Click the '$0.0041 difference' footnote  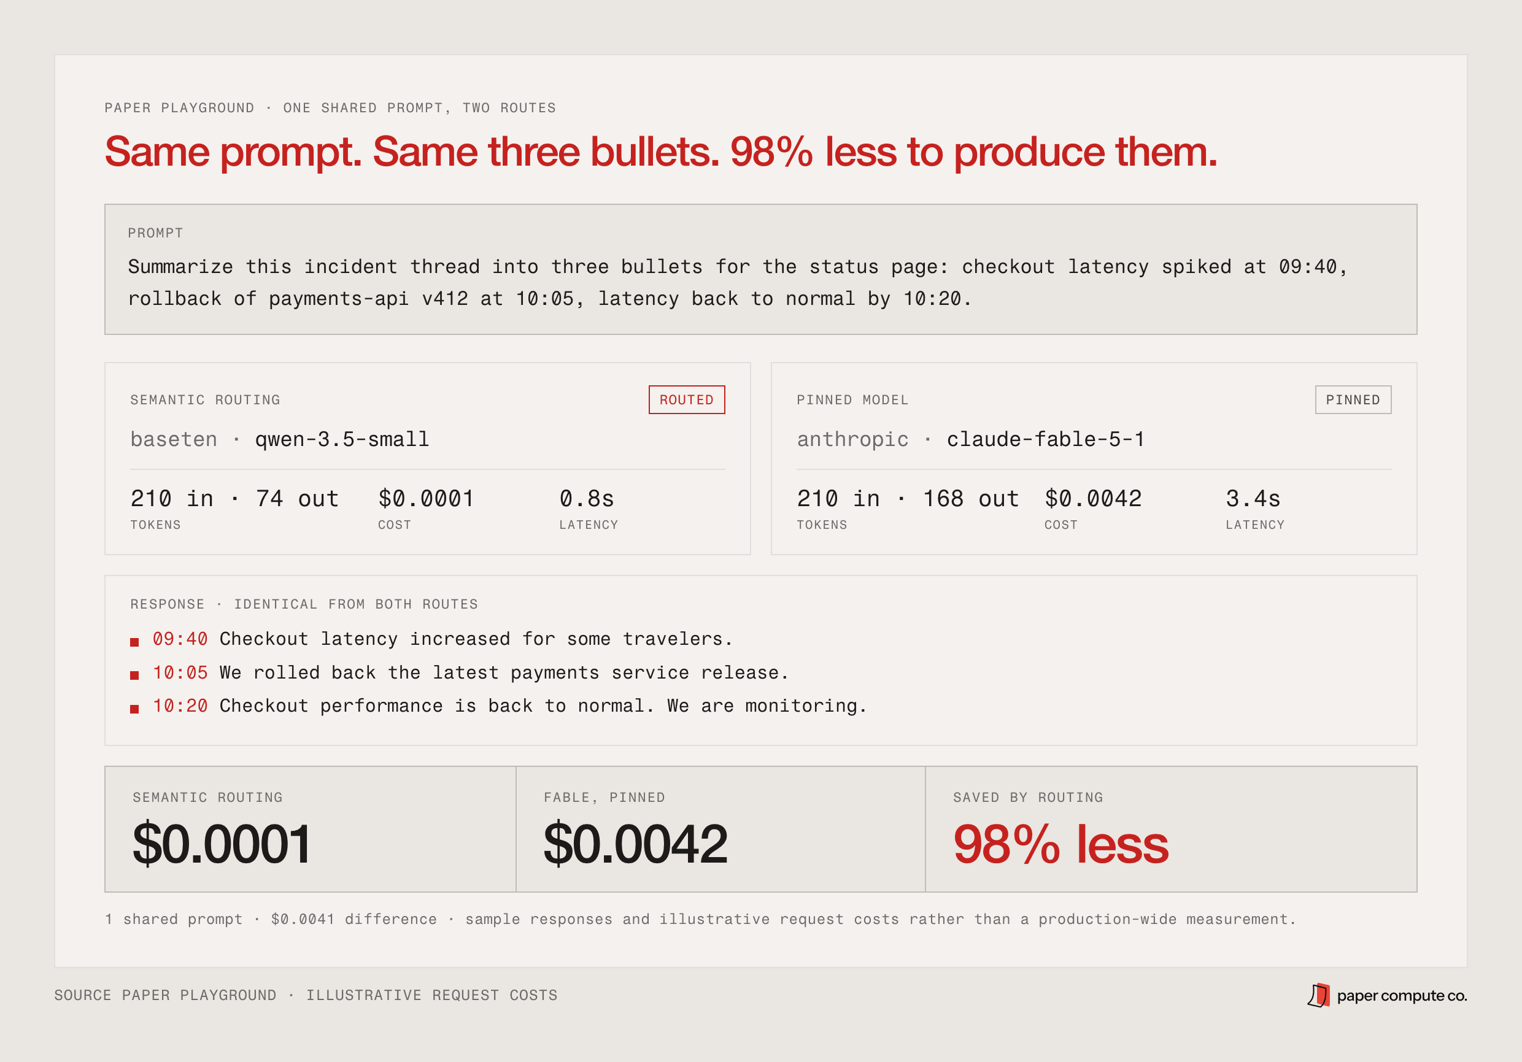coord(354,919)
